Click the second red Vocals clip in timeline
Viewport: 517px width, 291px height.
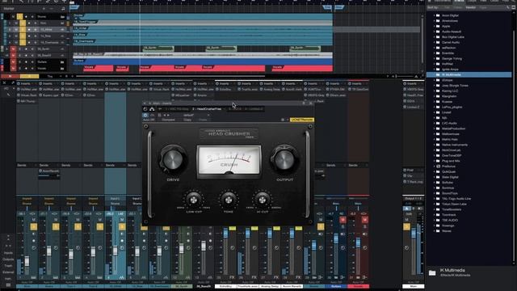click(x=121, y=68)
